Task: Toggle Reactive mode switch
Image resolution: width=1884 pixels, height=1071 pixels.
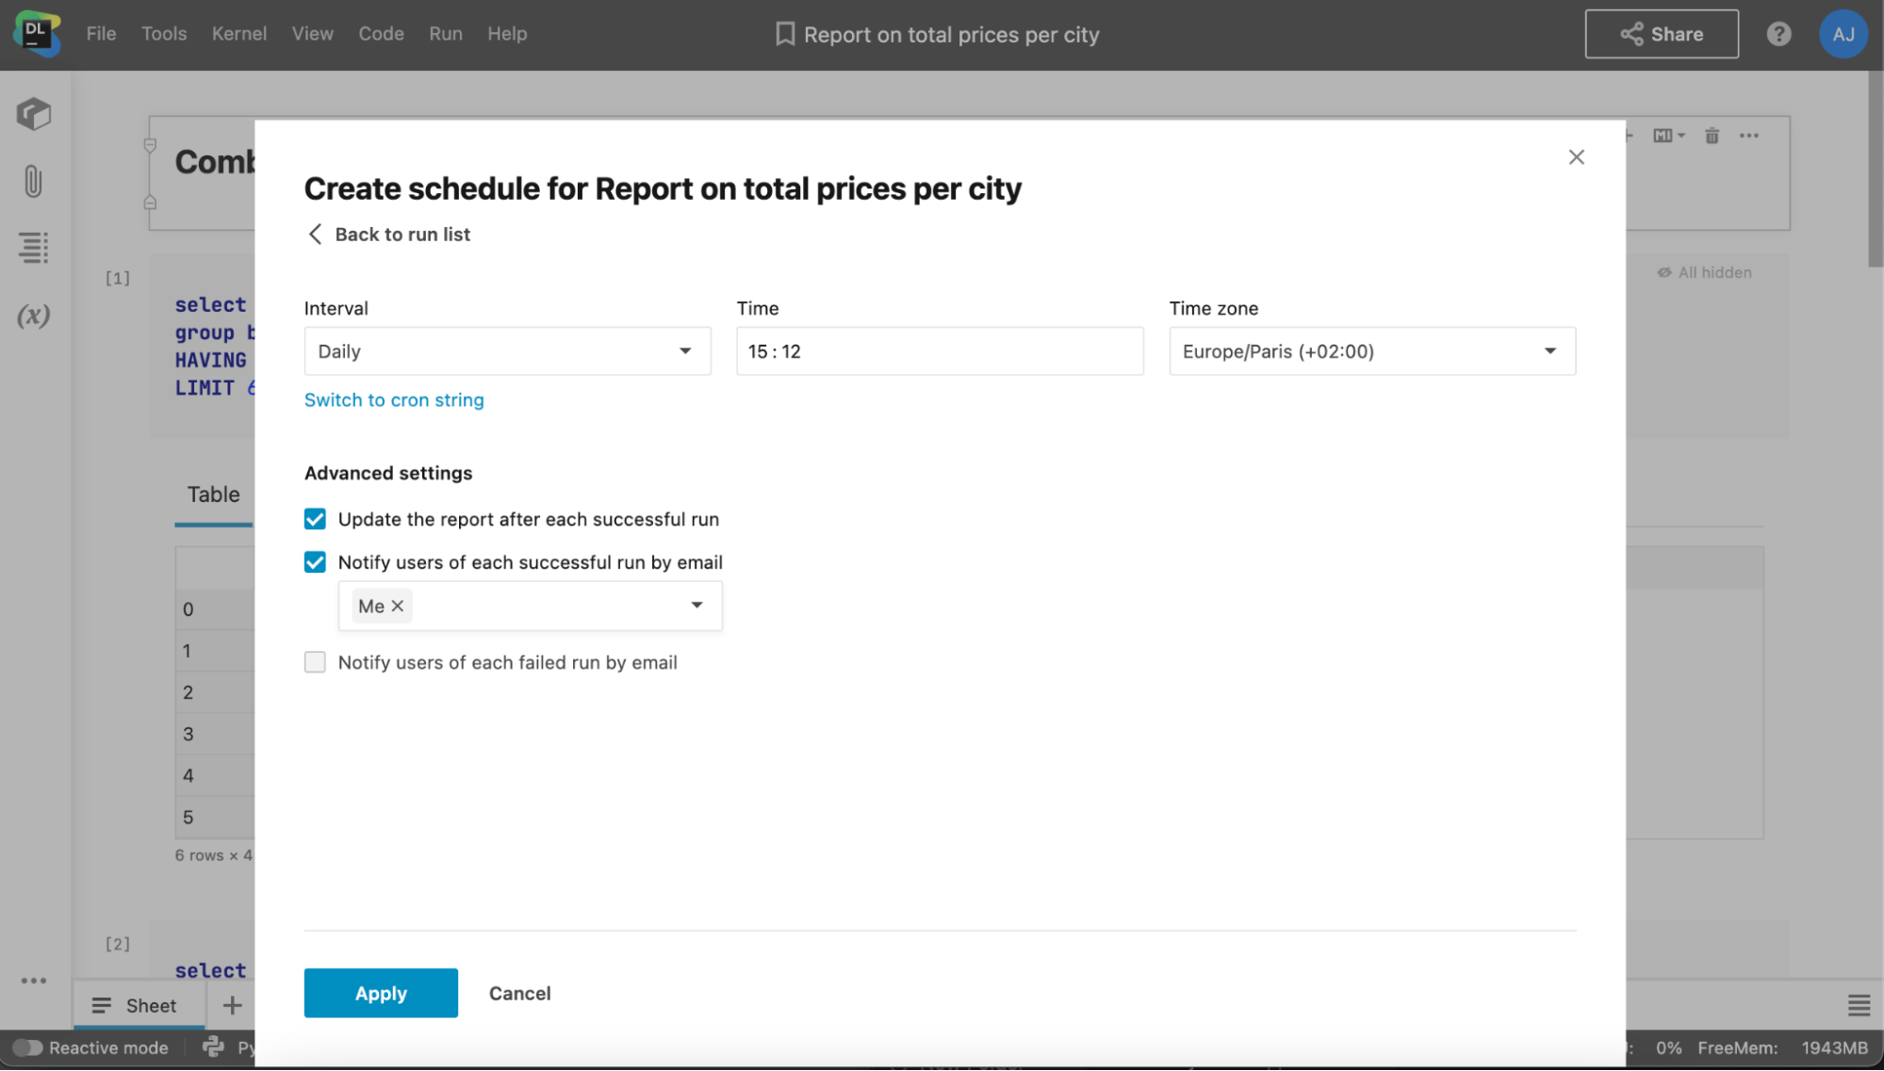Action: [x=27, y=1047]
